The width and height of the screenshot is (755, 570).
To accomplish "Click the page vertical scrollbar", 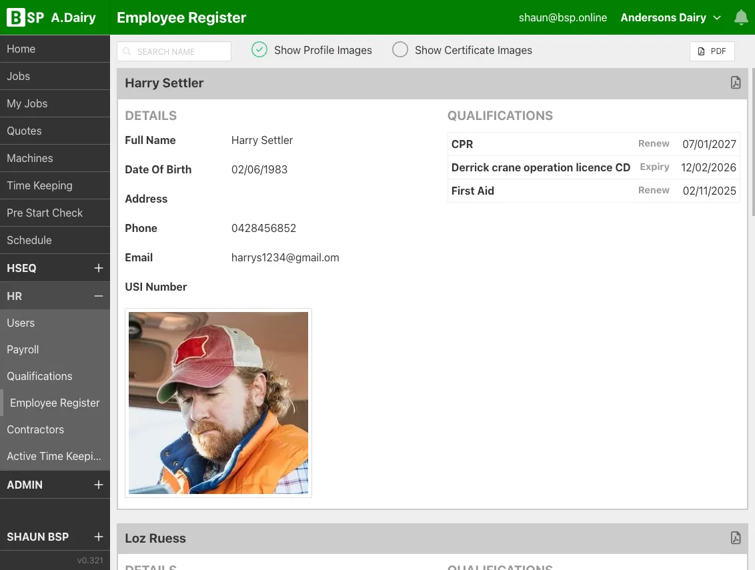I will pos(752,142).
